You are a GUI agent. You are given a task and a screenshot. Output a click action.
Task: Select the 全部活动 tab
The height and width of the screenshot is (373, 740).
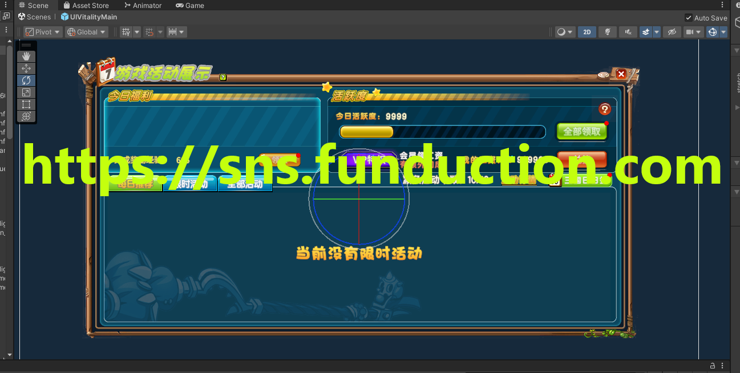(x=245, y=184)
